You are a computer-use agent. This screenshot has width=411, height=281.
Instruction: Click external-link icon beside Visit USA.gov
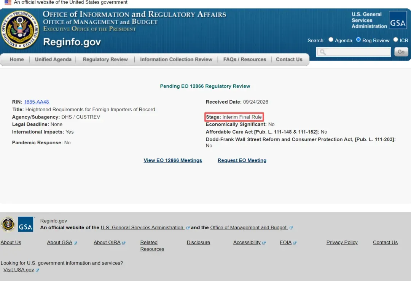pyautogui.click(x=37, y=270)
